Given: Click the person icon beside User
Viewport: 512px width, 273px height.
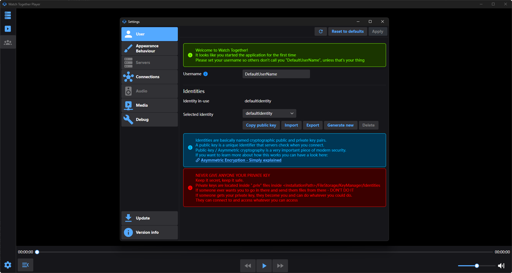Looking at the screenshot, I should click(128, 34).
